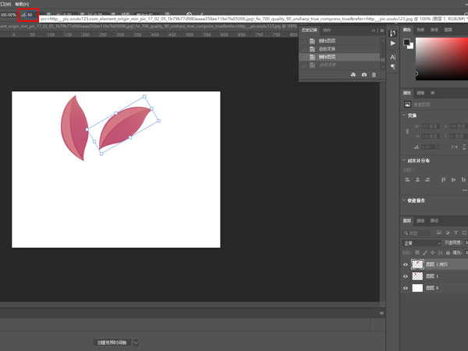This screenshot has width=468, height=351.
Task: Click the rotation angle input field
Action: (31, 14)
